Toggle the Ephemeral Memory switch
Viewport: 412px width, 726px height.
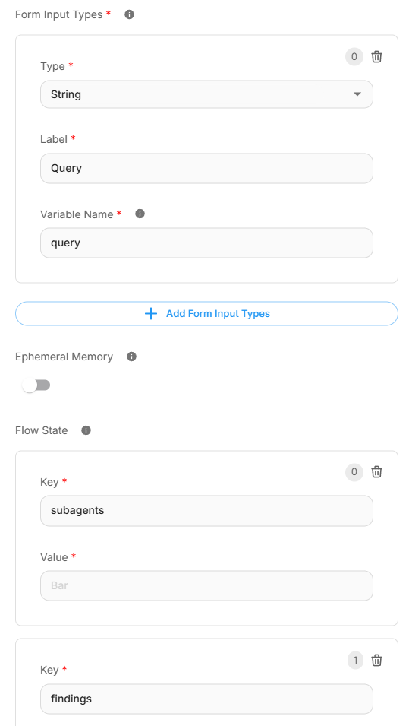click(x=36, y=385)
